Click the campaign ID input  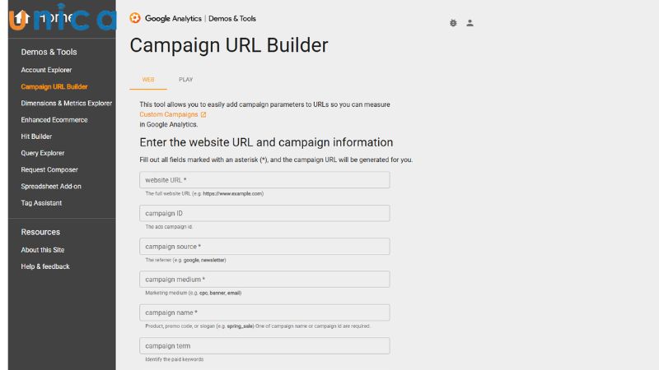point(264,214)
